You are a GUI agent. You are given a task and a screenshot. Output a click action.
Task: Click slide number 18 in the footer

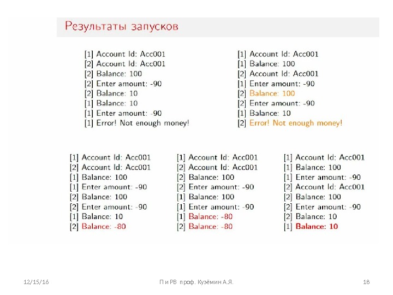tap(366, 282)
